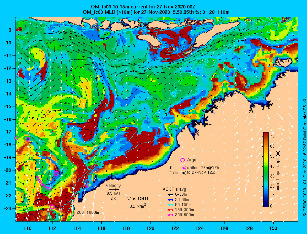Click the dark blue 0m end of colorbar
The height and width of the screenshot is (234, 307).
click(x=266, y=205)
